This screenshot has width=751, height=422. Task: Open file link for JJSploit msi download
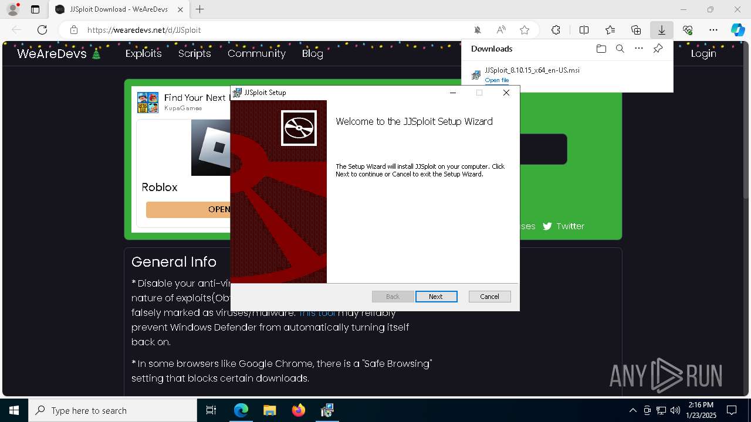(x=497, y=80)
